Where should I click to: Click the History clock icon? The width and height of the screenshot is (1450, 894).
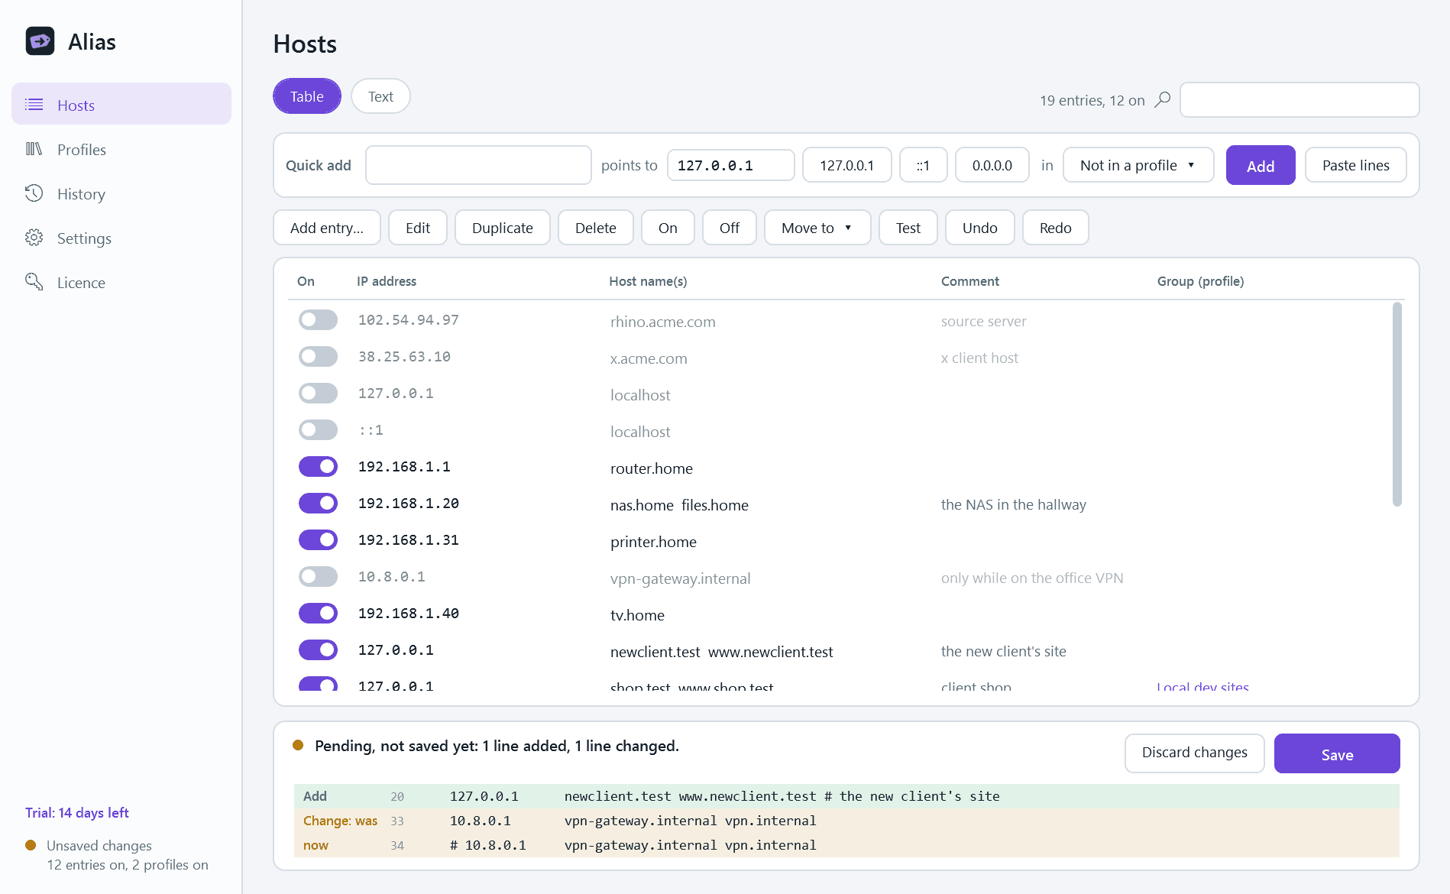point(34,193)
